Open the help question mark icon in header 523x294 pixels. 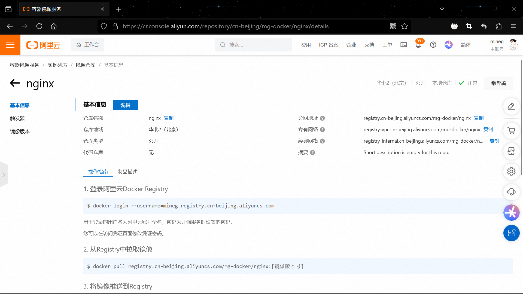[433, 45]
